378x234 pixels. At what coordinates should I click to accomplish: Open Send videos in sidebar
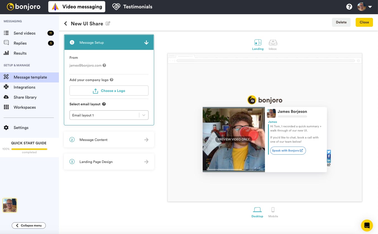(x=29, y=33)
